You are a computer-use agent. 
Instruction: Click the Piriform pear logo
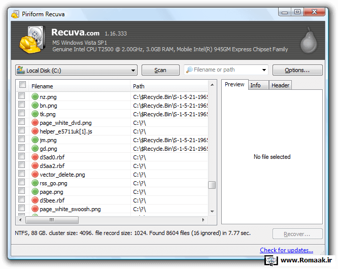pyautogui.click(x=309, y=41)
